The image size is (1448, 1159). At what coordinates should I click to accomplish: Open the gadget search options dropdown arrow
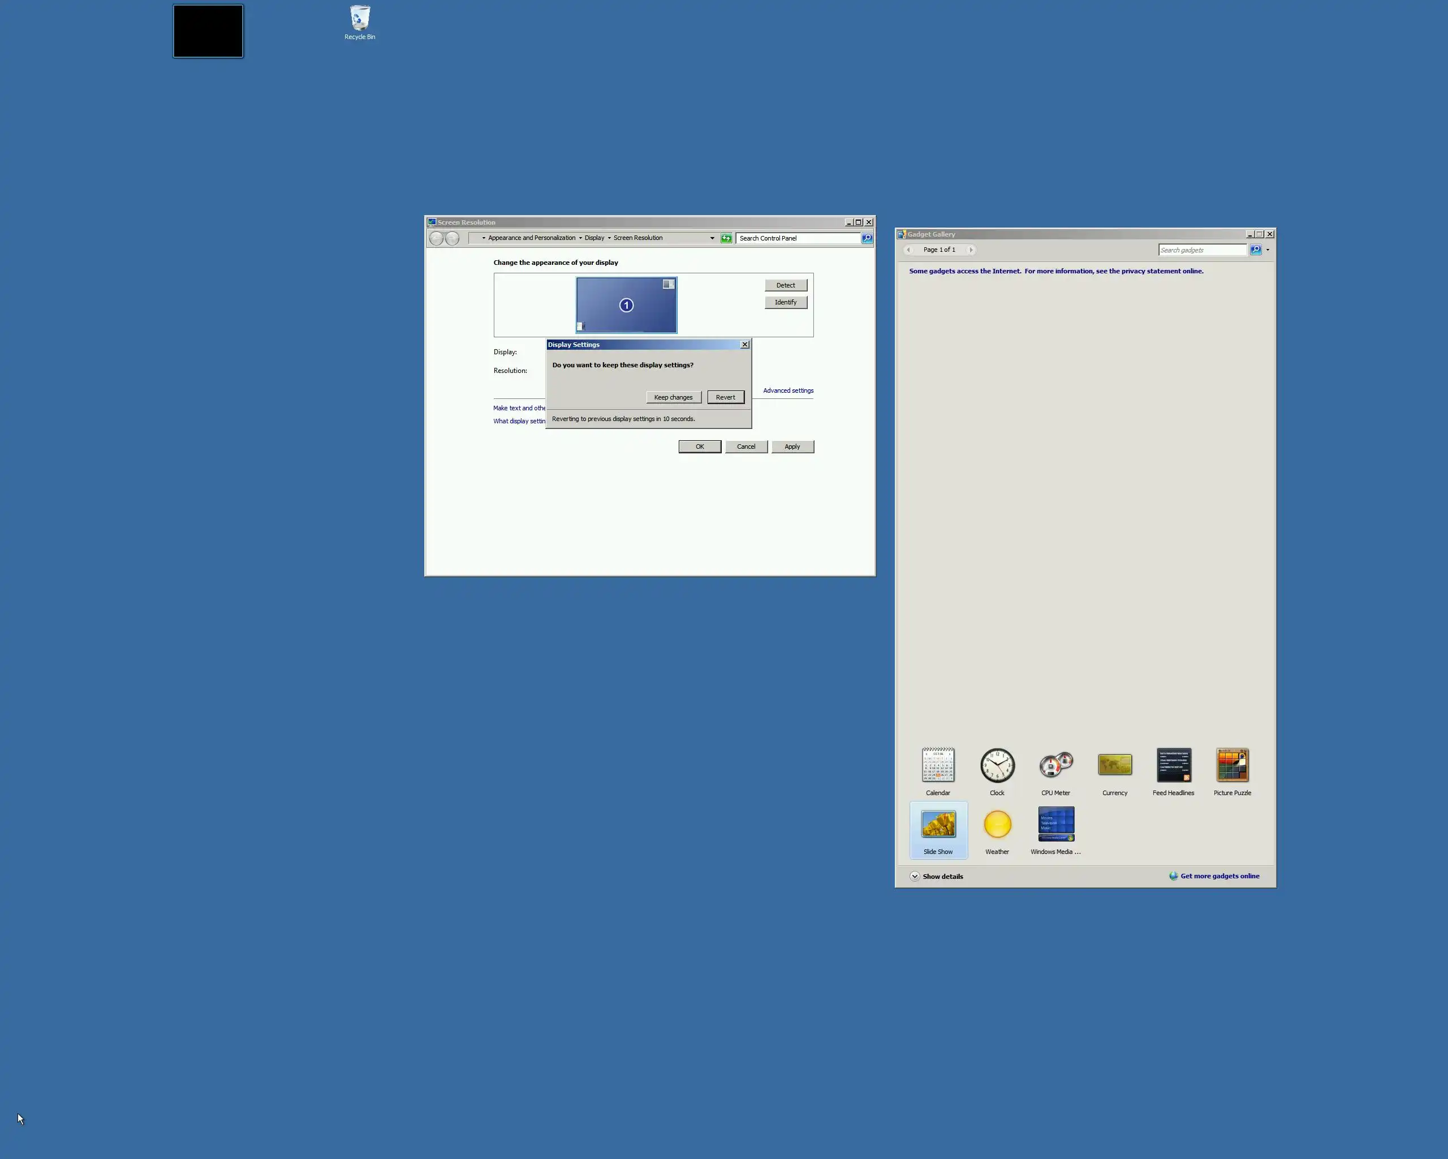pos(1268,250)
